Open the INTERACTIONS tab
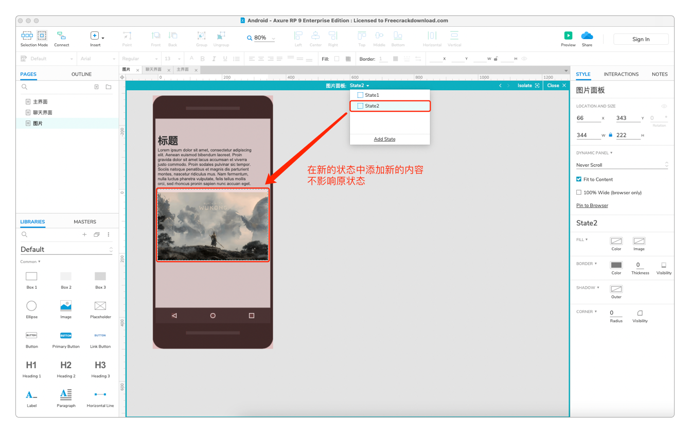The image size is (690, 433). coord(621,74)
